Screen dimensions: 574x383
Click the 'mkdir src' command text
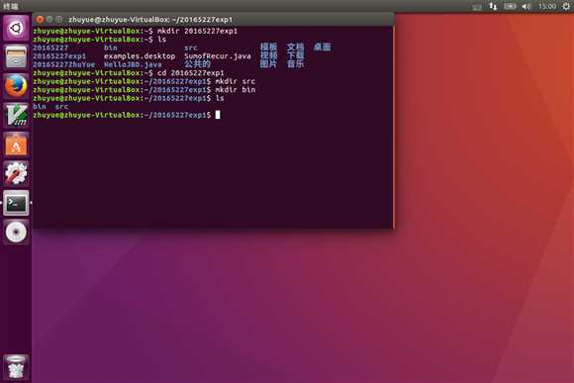236,81
